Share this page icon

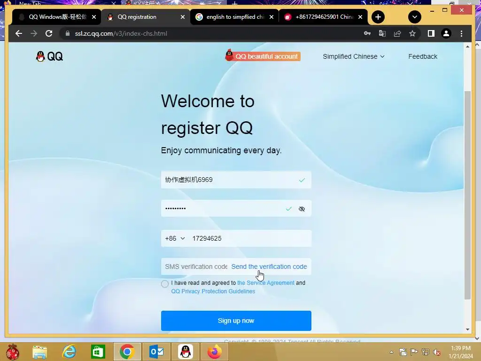(397, 33)
